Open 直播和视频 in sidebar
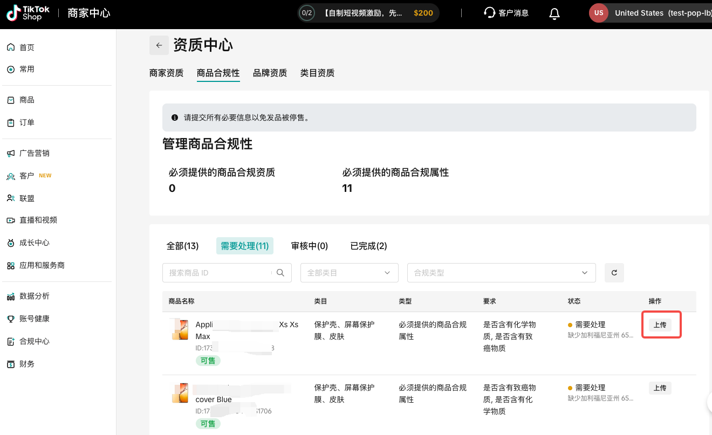The image size is (712, 435). [x=38, y=220]
